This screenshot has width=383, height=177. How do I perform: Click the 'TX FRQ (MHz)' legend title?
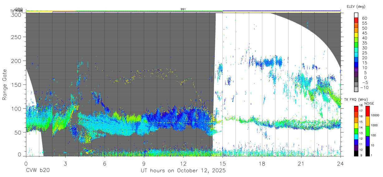coord(356,100)
